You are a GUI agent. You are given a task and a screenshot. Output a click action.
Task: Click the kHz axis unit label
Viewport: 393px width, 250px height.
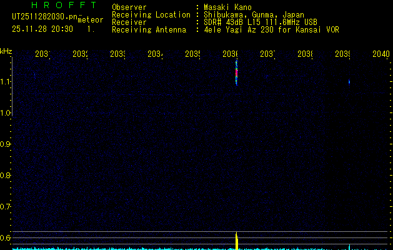(x=6, y=51)
